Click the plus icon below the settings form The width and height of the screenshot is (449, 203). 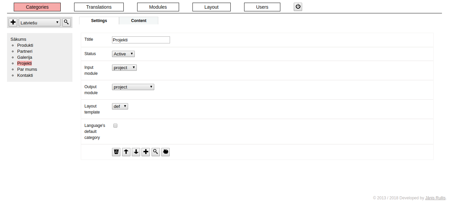click(146, 152)
